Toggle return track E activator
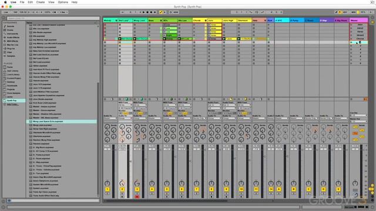The width and height of the screenshot is (376, 211). click(x=338, y=189)
